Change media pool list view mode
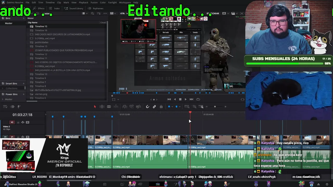 tap(84, 14)
